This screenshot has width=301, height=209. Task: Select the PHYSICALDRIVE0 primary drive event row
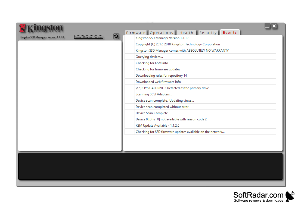pos(200,88)
